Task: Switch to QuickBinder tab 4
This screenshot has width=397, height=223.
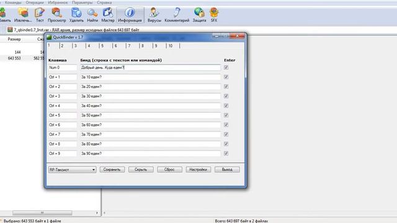Action: 92,46
